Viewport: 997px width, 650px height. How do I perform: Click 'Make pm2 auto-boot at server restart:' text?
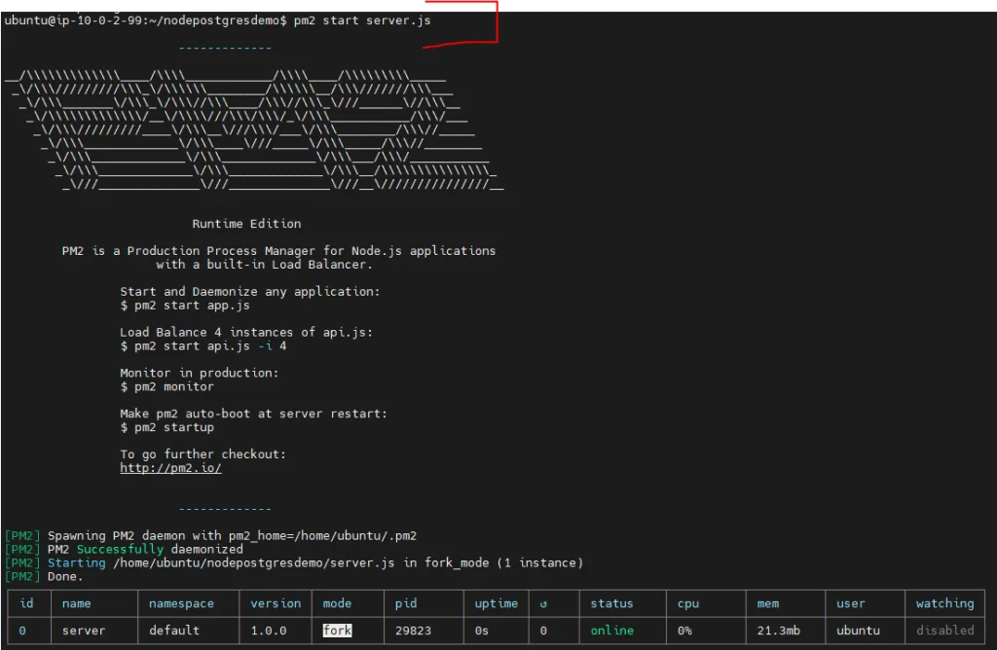(254, 414)
